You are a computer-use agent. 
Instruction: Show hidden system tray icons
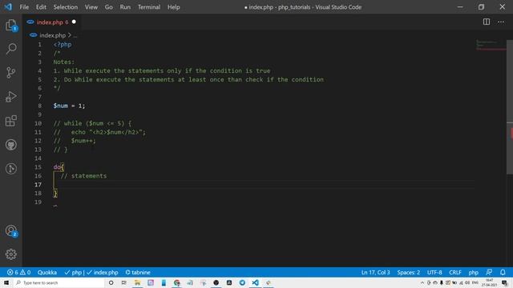[422, 282]
